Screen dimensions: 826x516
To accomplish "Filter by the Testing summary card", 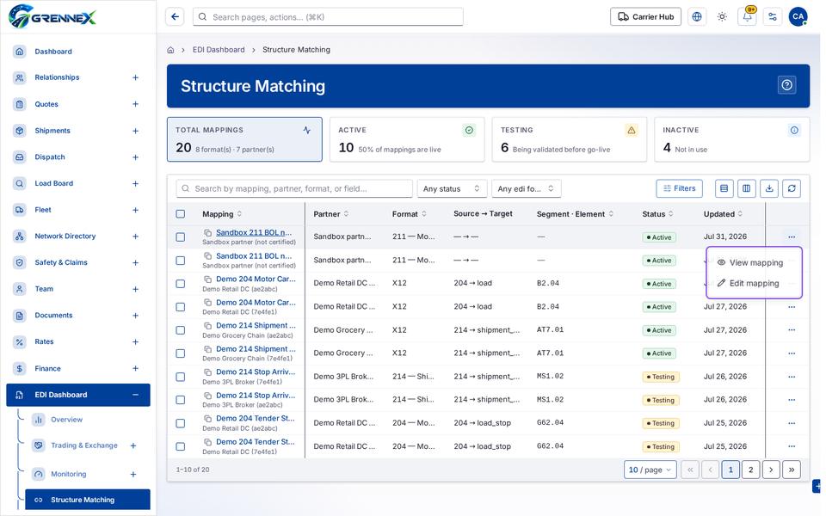I will click(569, 139).
